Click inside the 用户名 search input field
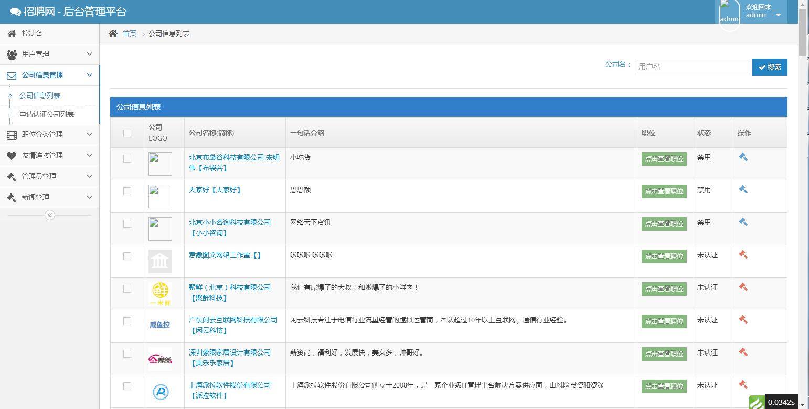The image size is (809, 409). [x=691, y=67]
